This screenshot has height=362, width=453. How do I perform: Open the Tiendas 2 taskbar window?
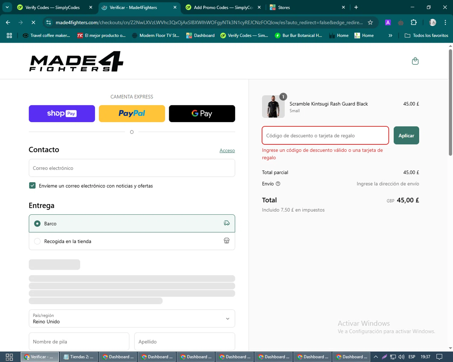[79, 357]
